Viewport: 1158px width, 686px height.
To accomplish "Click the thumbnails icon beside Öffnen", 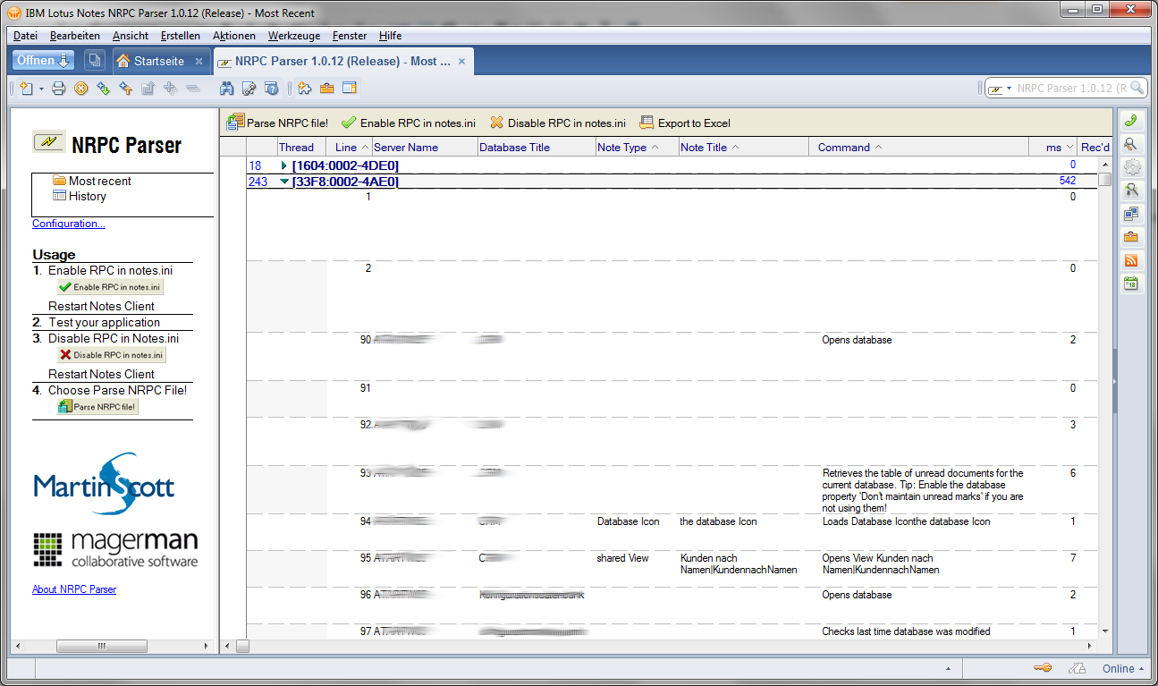I will (94, 61).
